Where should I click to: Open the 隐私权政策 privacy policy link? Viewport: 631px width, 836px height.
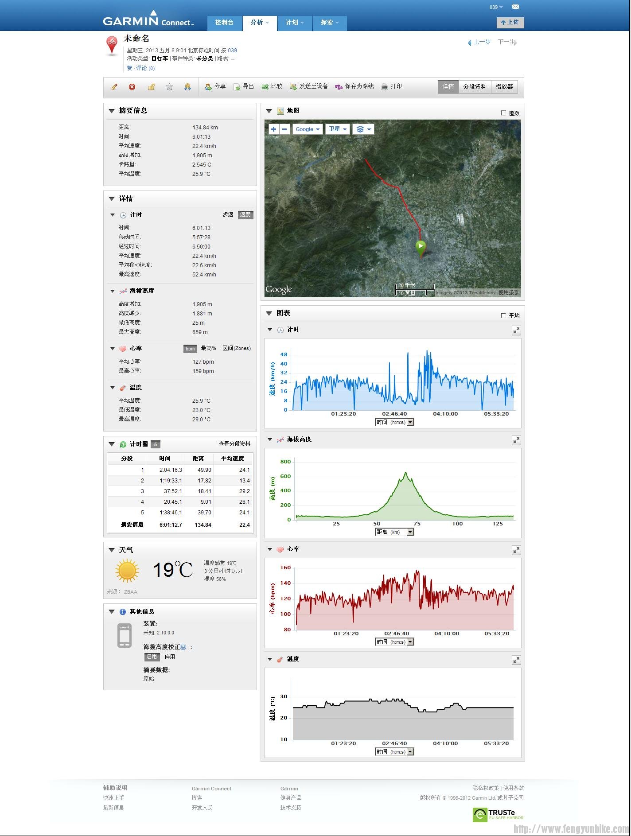(x=486, y=788)
